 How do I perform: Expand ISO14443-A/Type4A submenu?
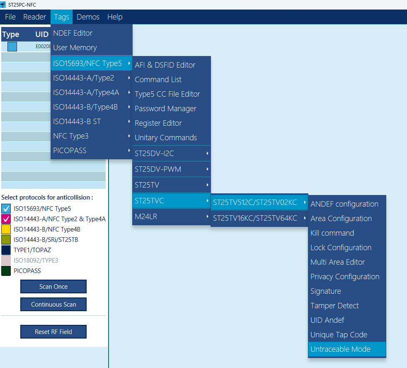[x=91, y=92]
